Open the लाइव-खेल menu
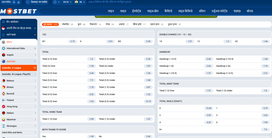Image resolution: width=272 pixels, height=138 pixels. (x=153, y=11)
